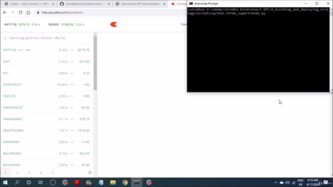Click the site lock icon in address bar
This screenshot has width=333, height=187.
tap(38, 12)
